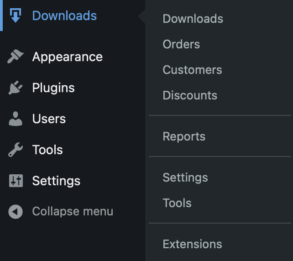293x261 pixels.
Task: Open Reports from the submenu
Action: coord(184,136)
